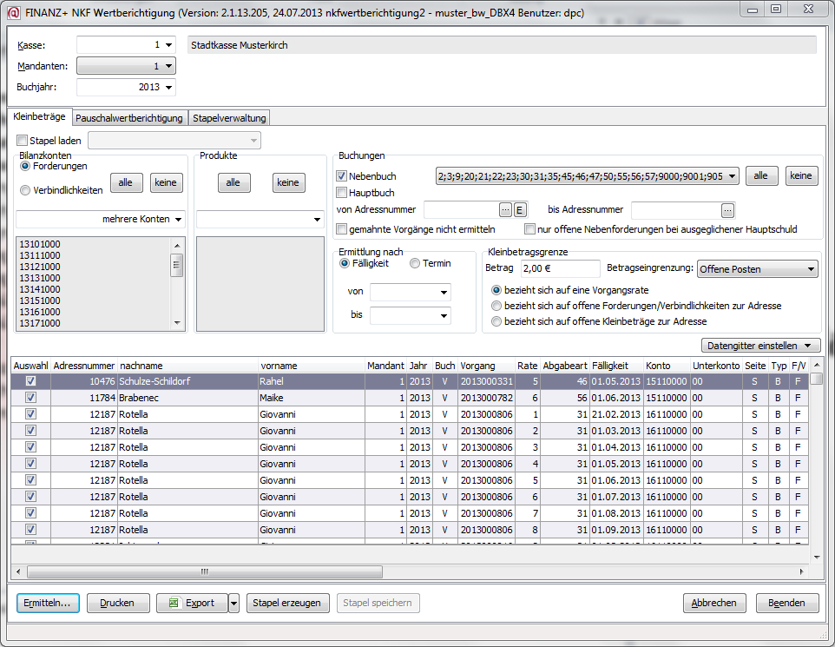Screen dimensions: 835x647
Task: Click the grid scroll-down arrow
Action: 817,558
